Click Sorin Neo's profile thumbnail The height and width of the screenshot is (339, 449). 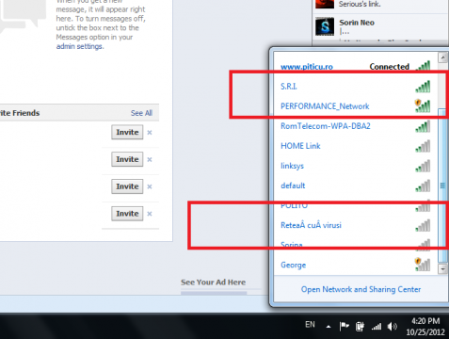click(x=325, y=26)
